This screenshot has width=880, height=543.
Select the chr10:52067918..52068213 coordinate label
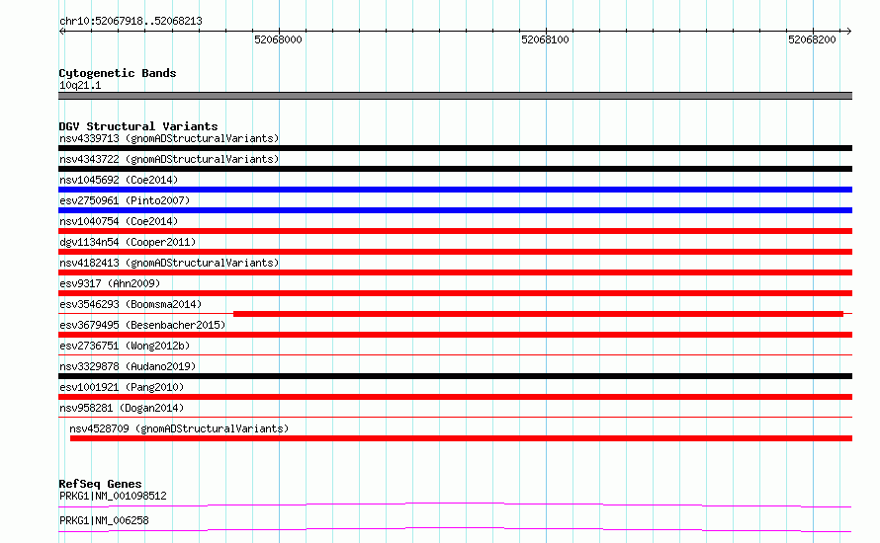131,22
